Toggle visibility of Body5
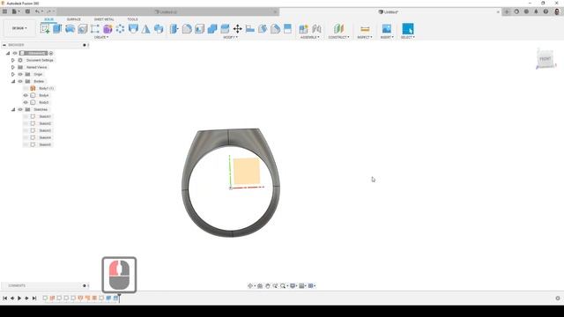The width and height of the screenshot is (564, 317). coord(26,102)
